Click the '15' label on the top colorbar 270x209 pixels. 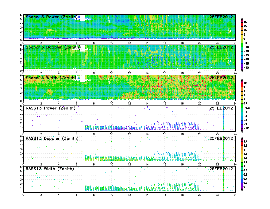coord(245,26)
